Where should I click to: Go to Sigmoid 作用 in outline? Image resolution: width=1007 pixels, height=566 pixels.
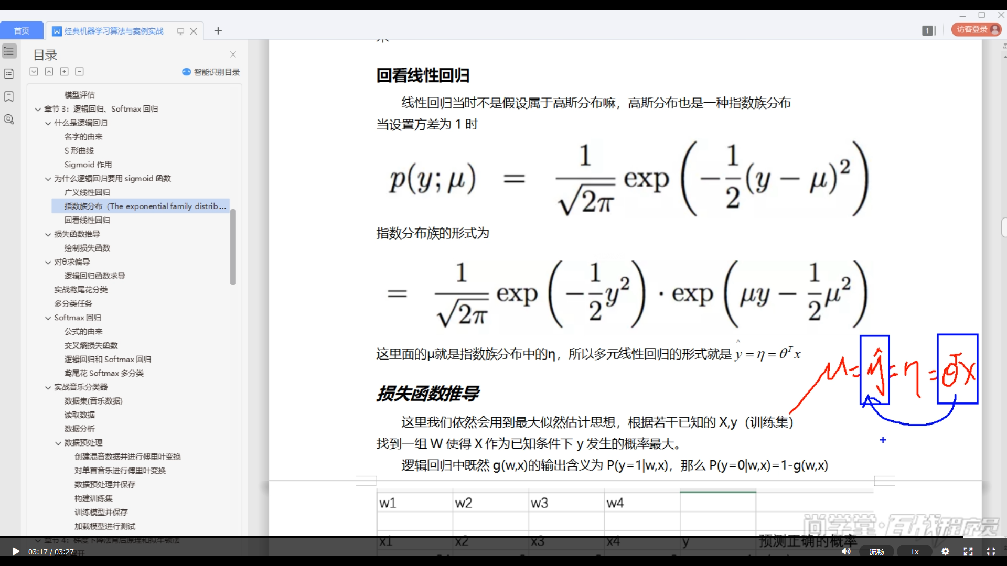pyautogui.click(x=88, y=165)
